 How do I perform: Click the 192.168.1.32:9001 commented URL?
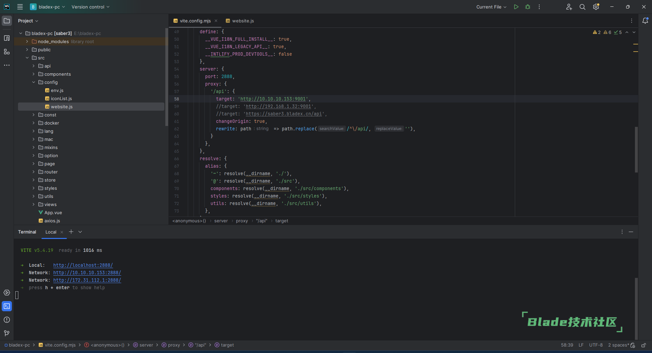point(278,106)
